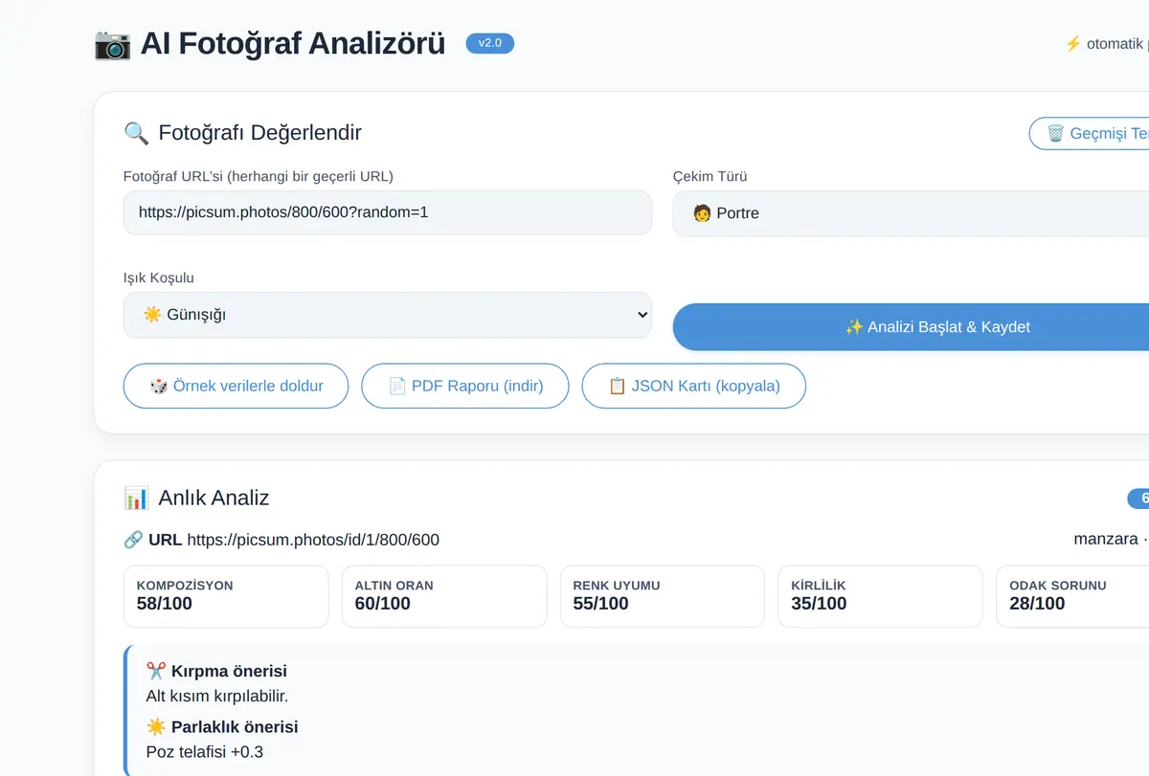Screen dimensions: 1149x776
Task: Click the Anlık Analiz heading text
Action: [214, 498]
